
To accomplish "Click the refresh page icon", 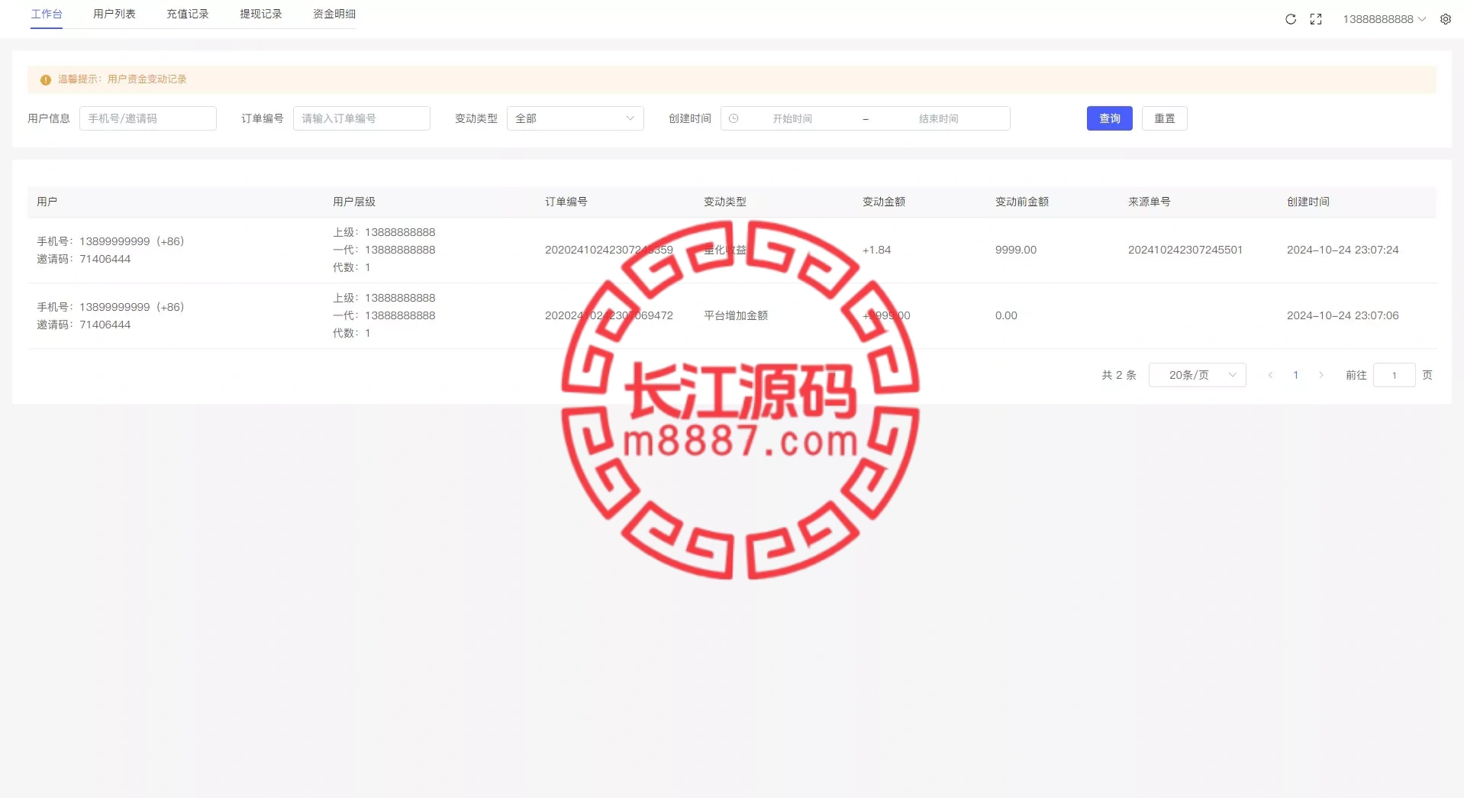I will pos(1291,19).
